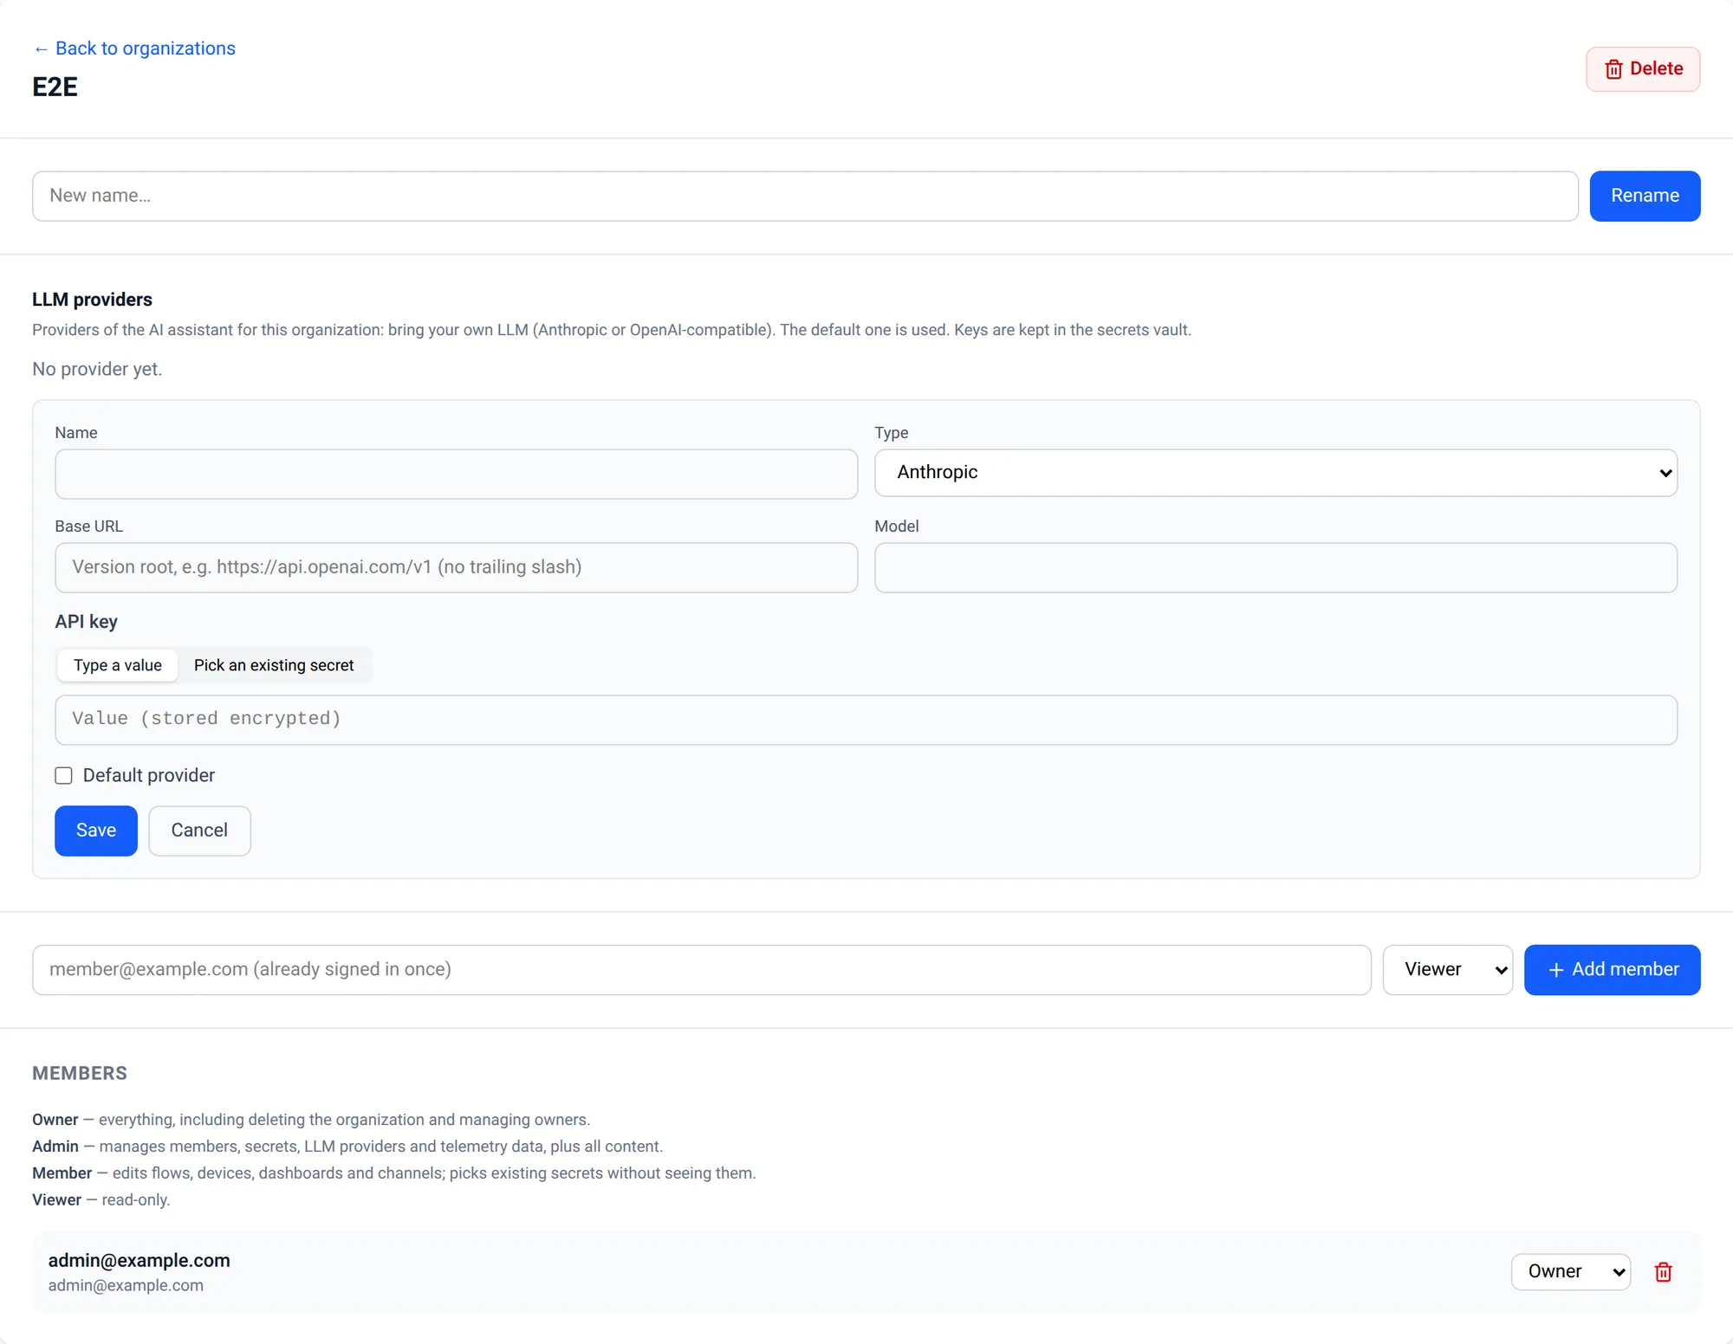Focus the New name input field

pyautogui.click(x=805, y=196)
